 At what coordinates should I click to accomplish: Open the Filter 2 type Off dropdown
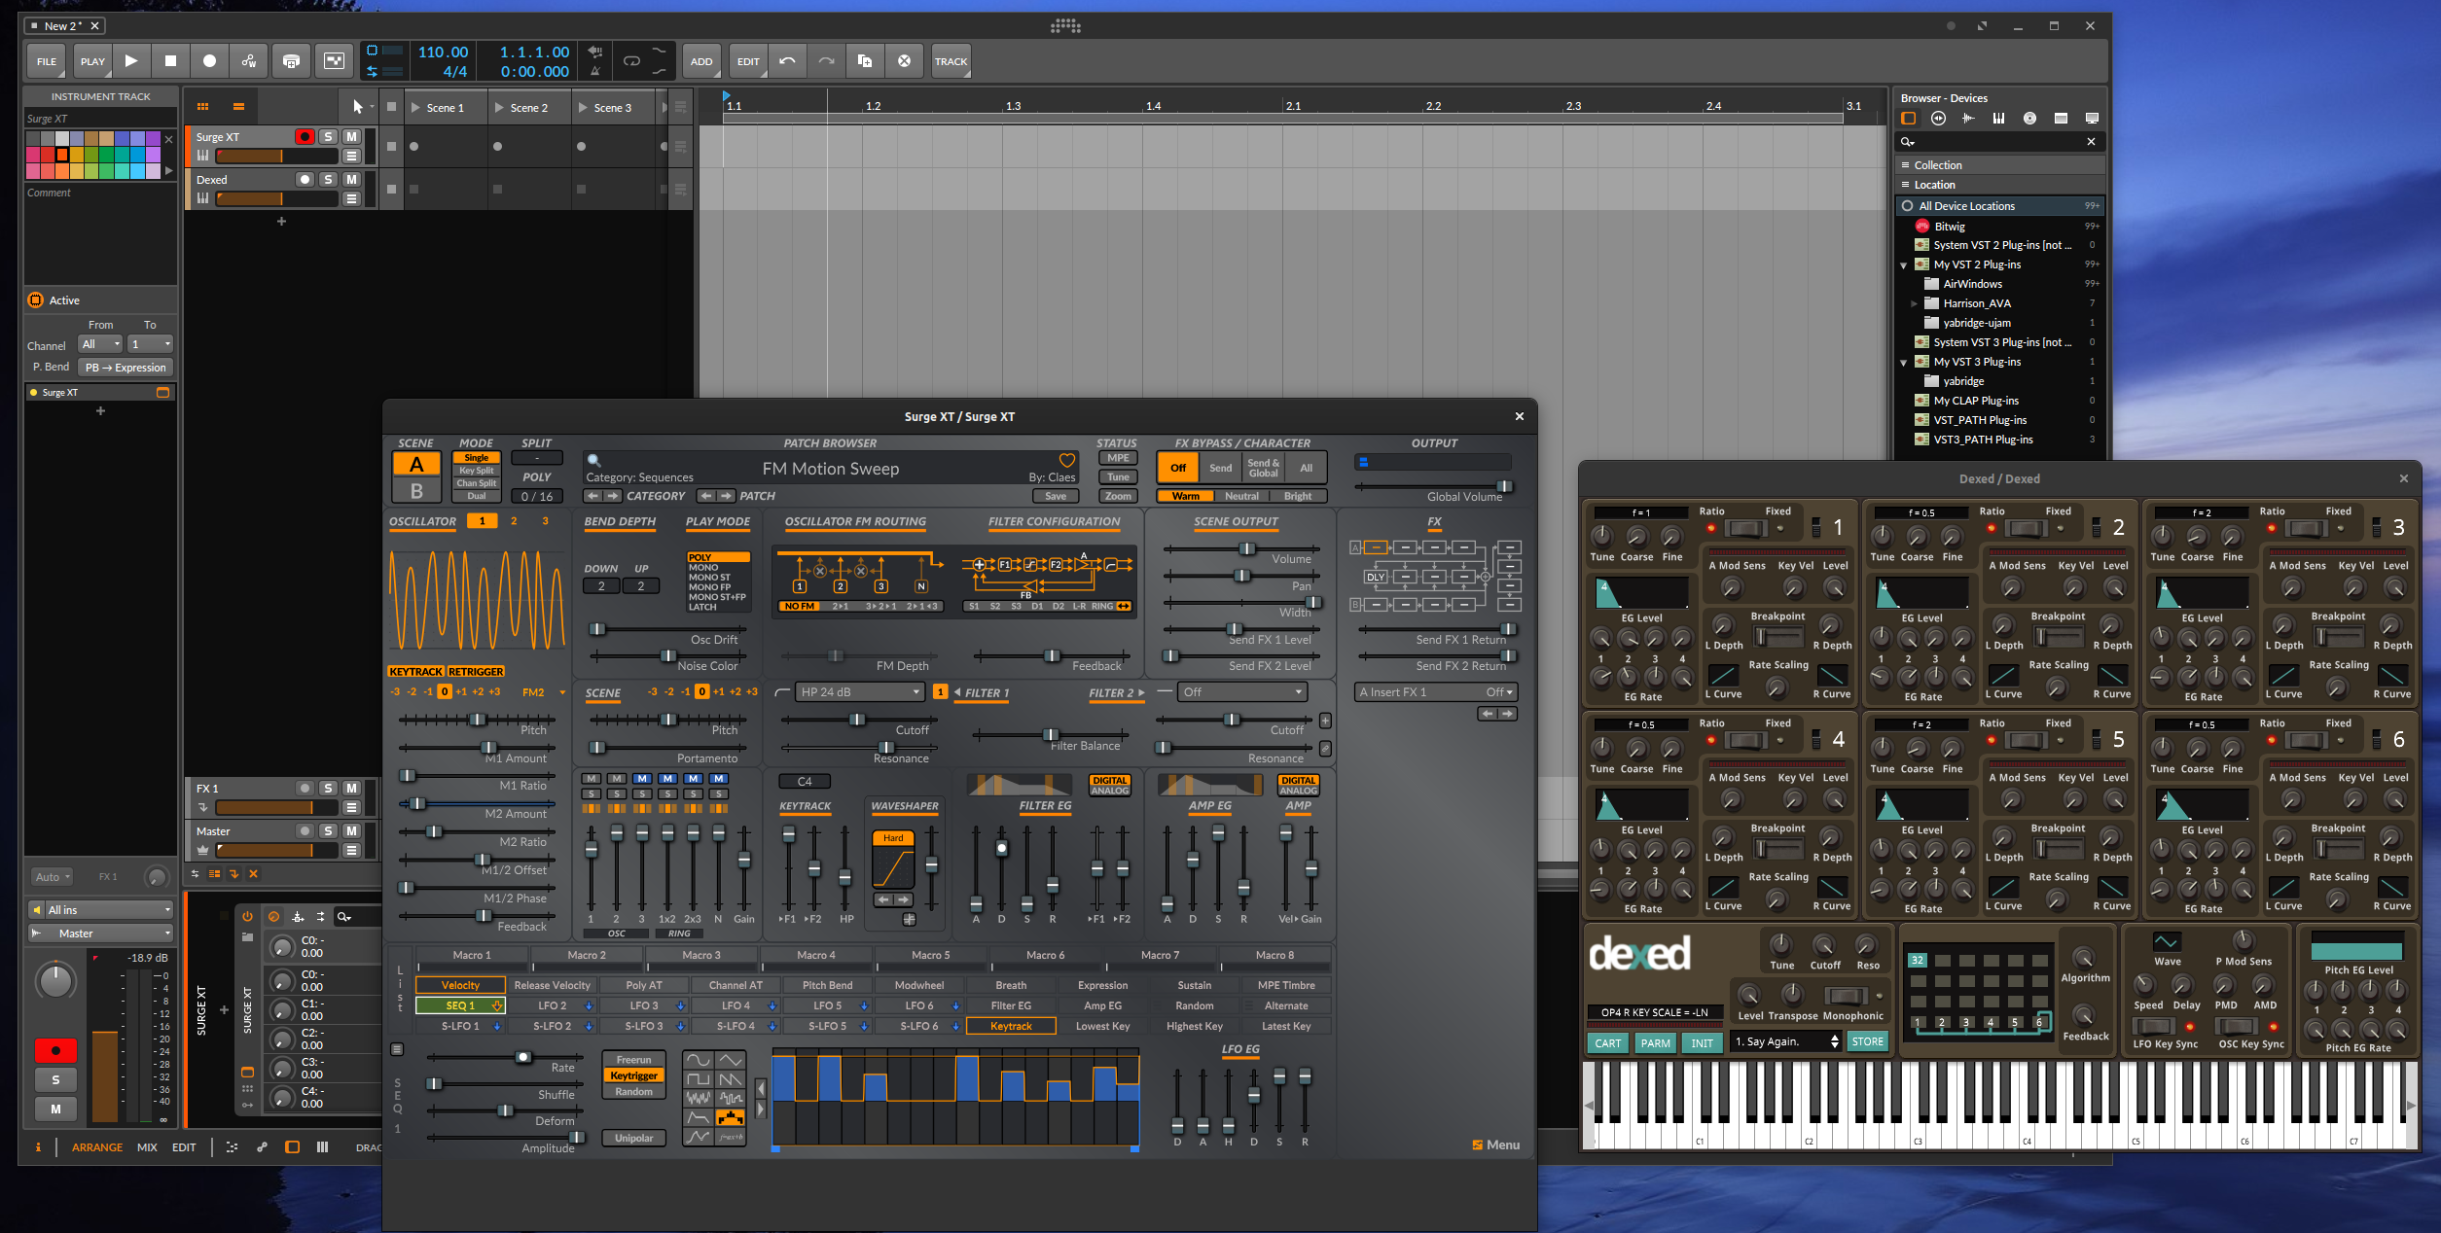(1241, 692)
